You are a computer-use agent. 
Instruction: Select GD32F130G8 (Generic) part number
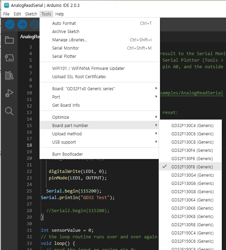[190, 192]
